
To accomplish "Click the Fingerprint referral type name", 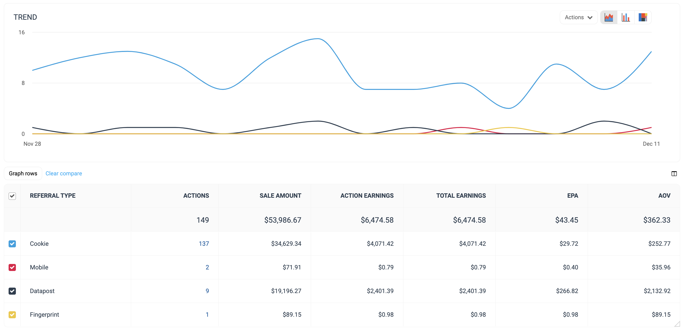I will coord(44,314).
